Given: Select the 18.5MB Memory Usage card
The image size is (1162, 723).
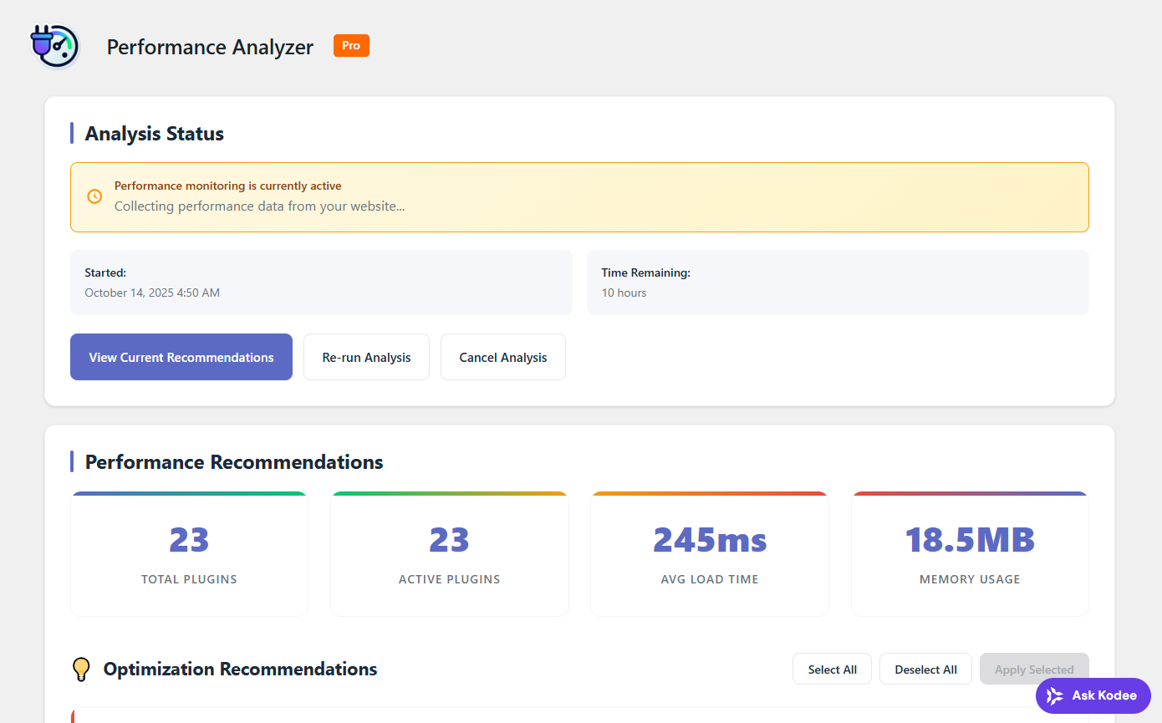Looking at the screenshot, I should (x=970, y=554).
